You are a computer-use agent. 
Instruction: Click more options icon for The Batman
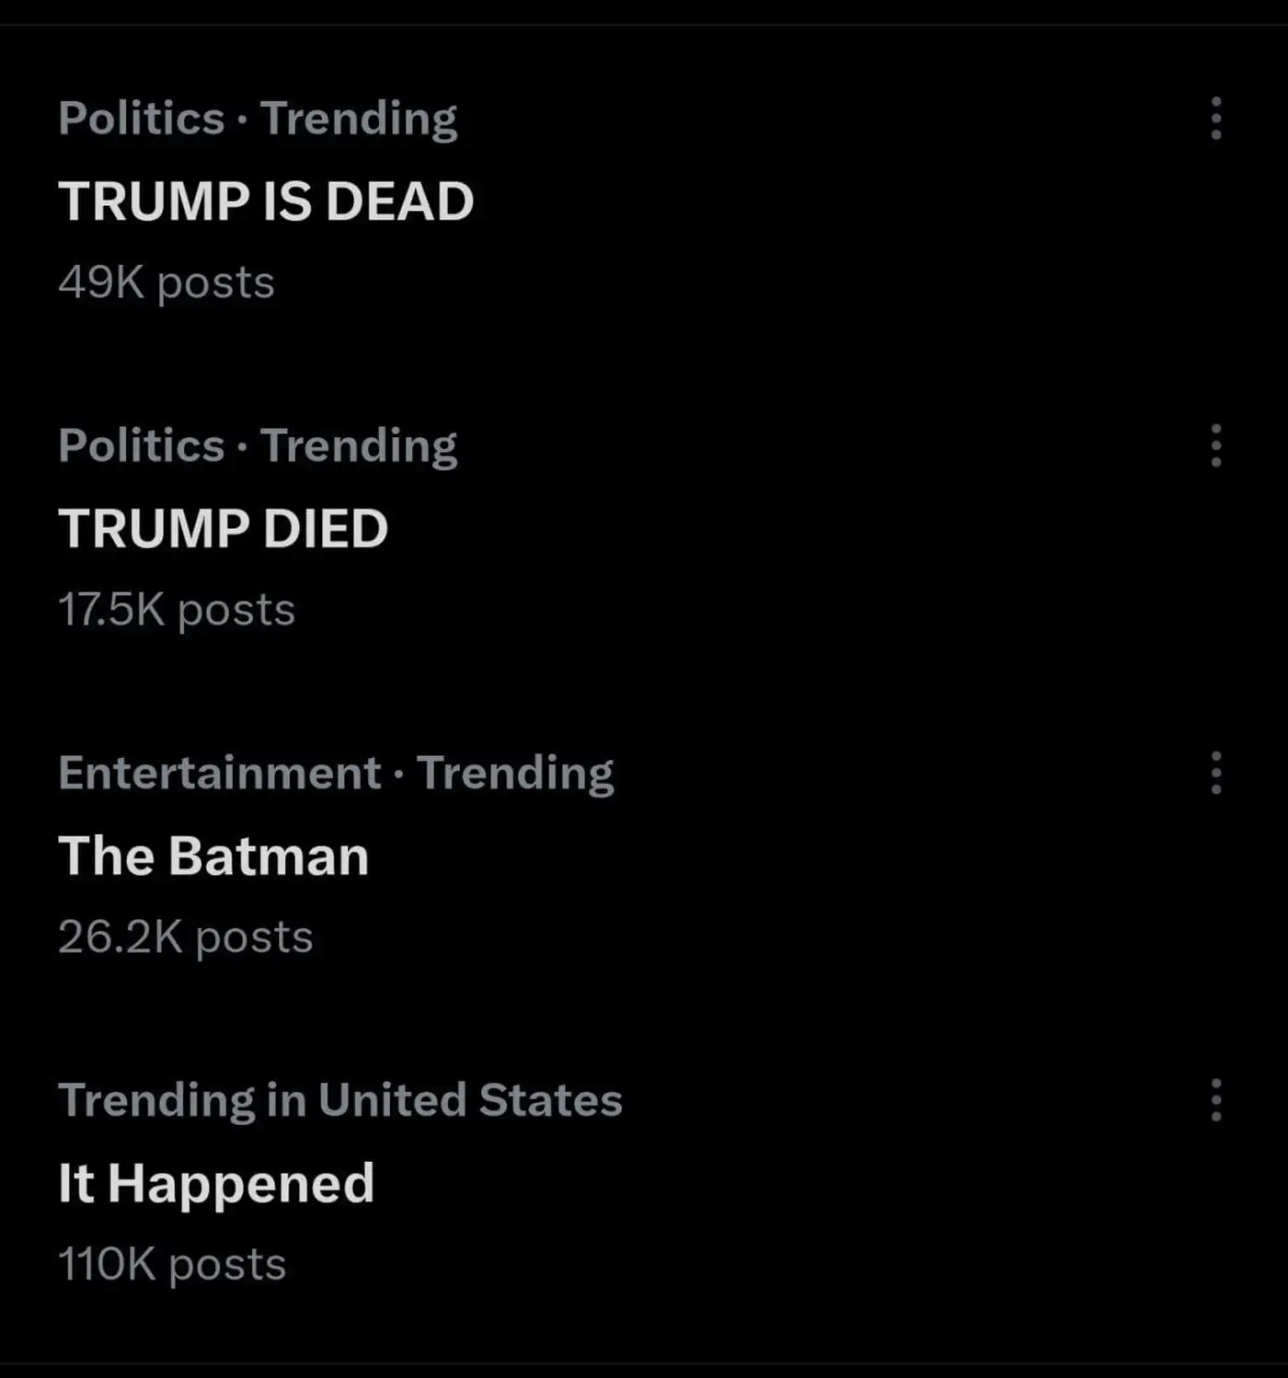pos(1215,773)
